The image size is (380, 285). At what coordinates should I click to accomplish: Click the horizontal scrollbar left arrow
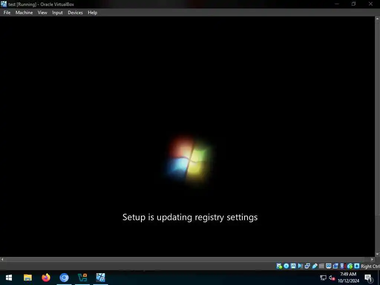[x=2, y=259]
